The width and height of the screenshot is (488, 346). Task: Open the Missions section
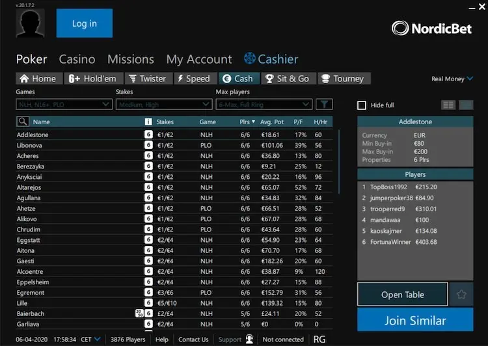coord(130,59)
